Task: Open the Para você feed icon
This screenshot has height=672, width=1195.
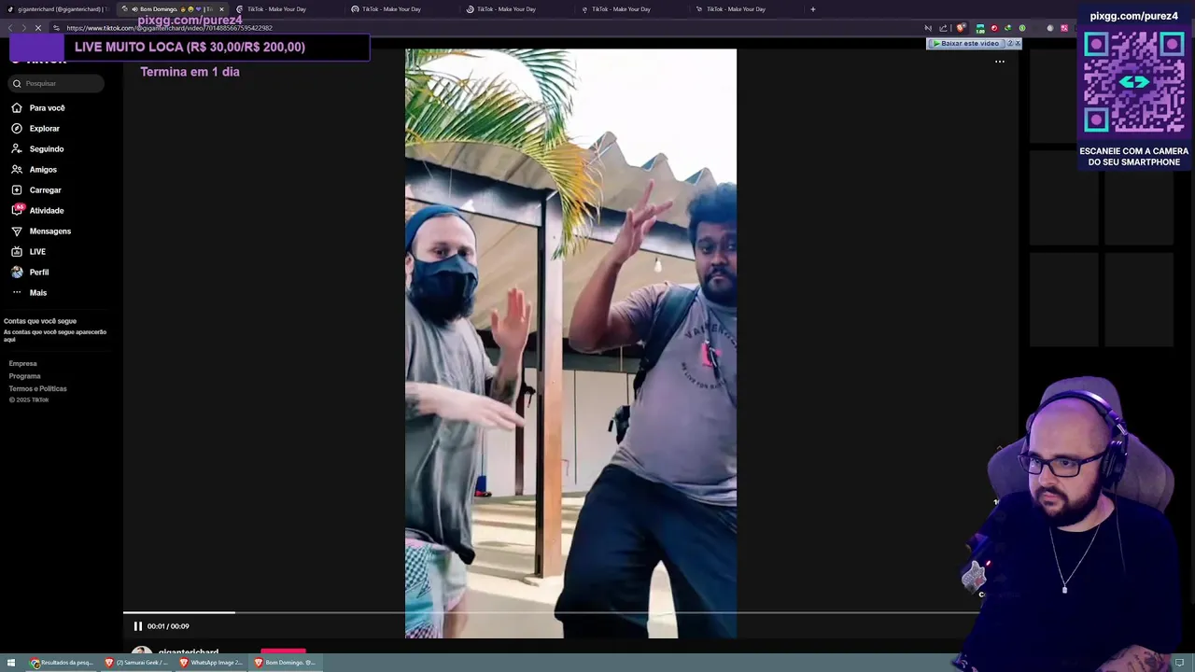Action: 17,108
